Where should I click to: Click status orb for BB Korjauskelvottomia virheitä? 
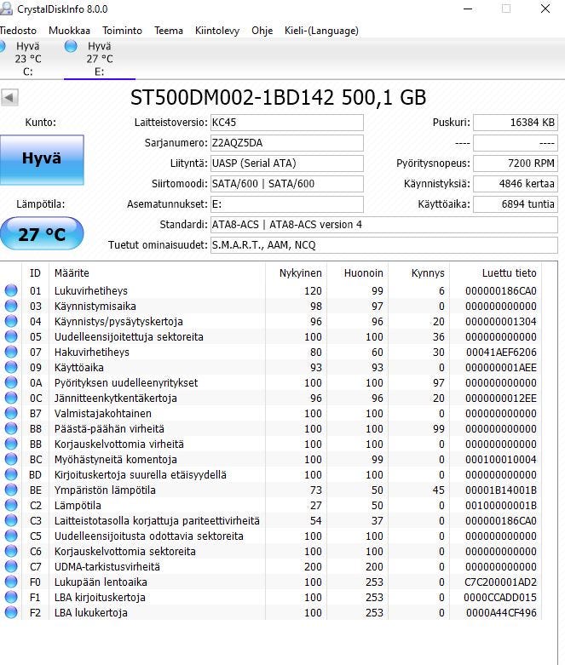[x=11, y=444]
